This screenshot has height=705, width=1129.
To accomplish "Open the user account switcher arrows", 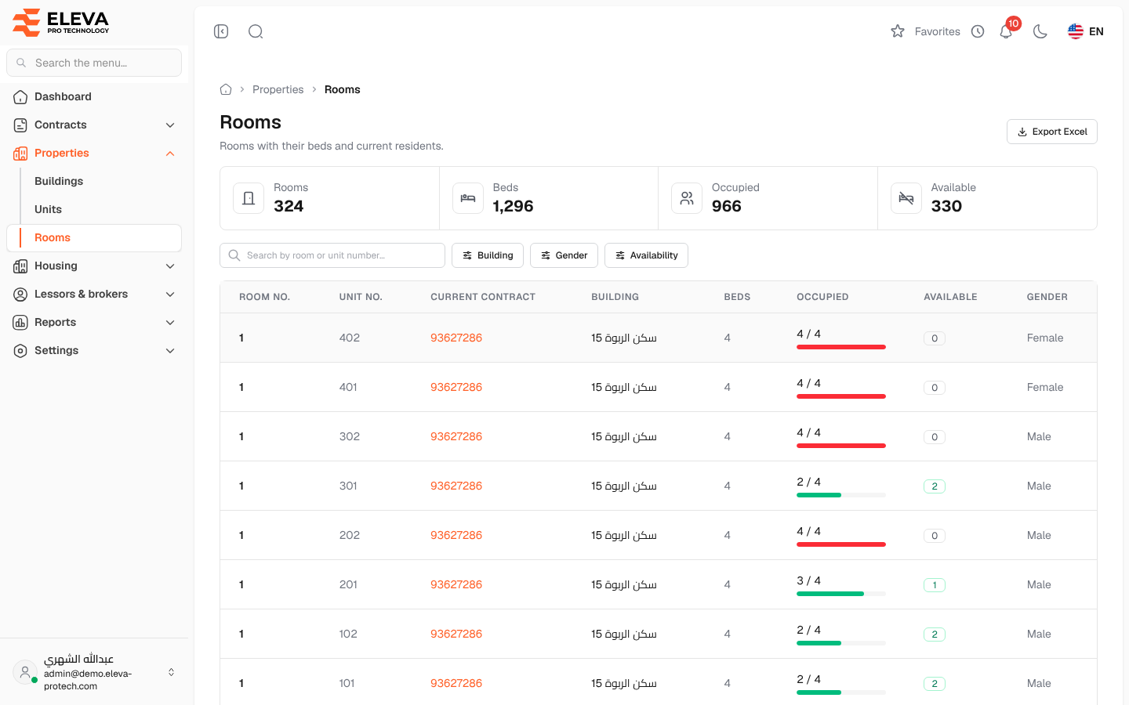I will point(171,672).
